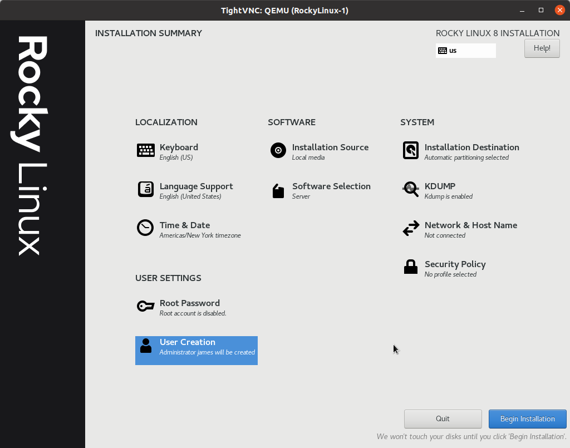570x448 pixels.
Task: Open Language Support settings label
Action: (x=196, y=186)
